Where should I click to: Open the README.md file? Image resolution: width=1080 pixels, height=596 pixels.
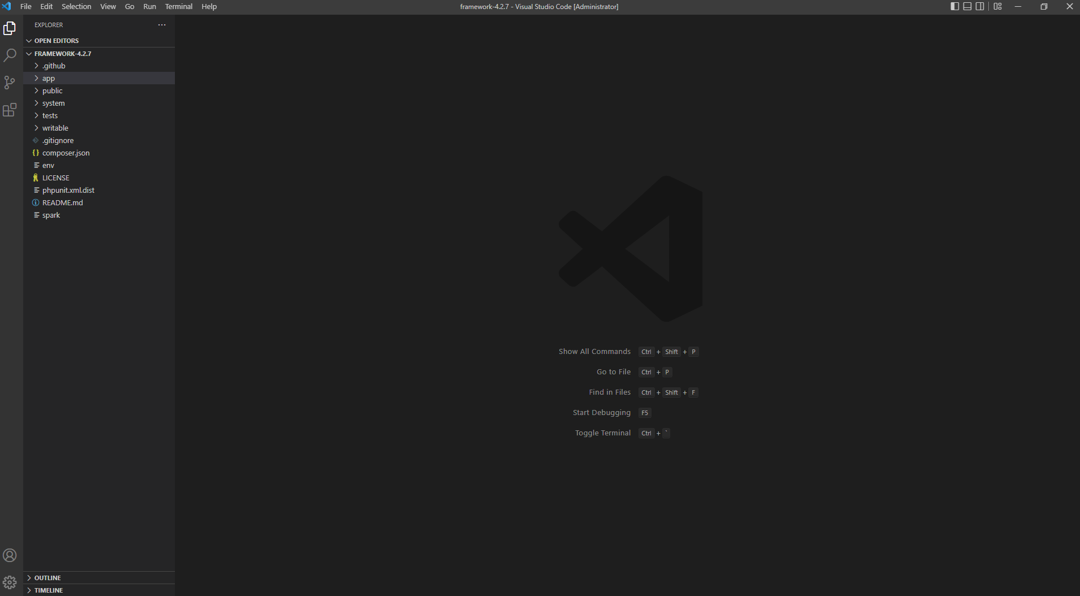click(x=99, y=202)
